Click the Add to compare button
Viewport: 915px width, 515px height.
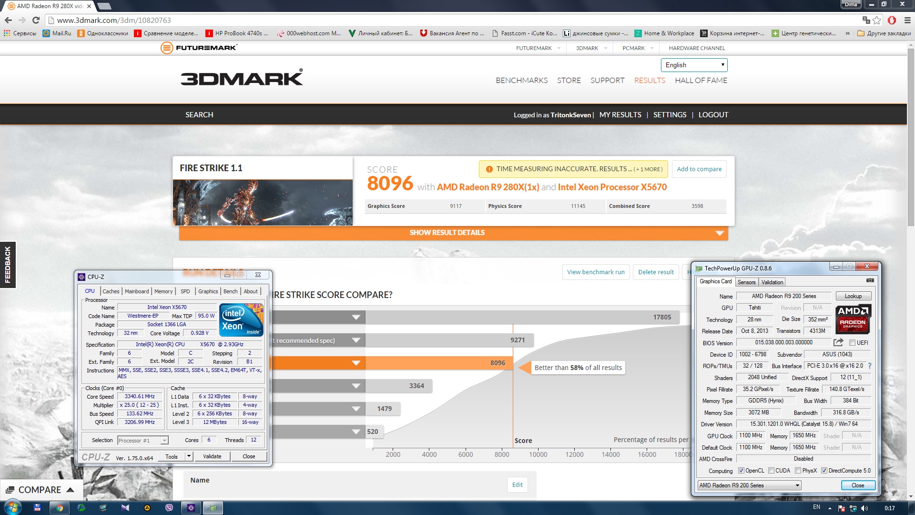pyautogui.click(x=699, y=169)
